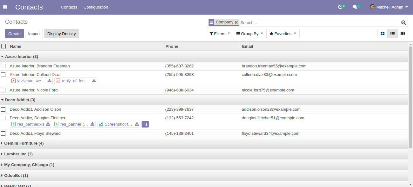Open the apps grid menu icon

tap(5, 7)
